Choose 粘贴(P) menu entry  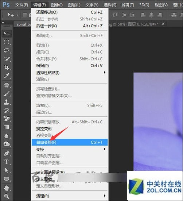tap(70, 66)
